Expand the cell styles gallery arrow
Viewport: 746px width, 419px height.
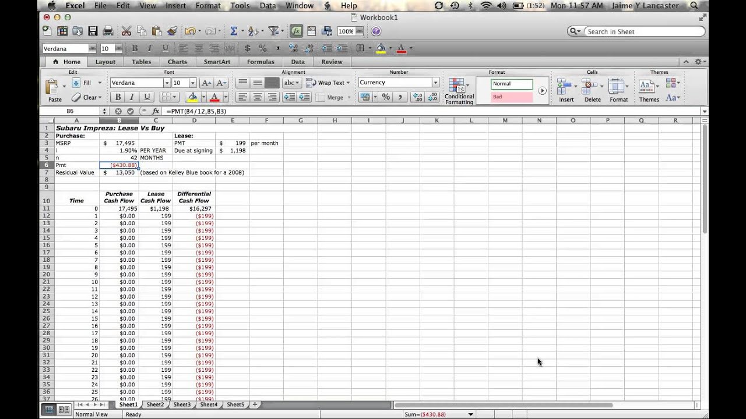pyautogui.click(x=542, y=91)
